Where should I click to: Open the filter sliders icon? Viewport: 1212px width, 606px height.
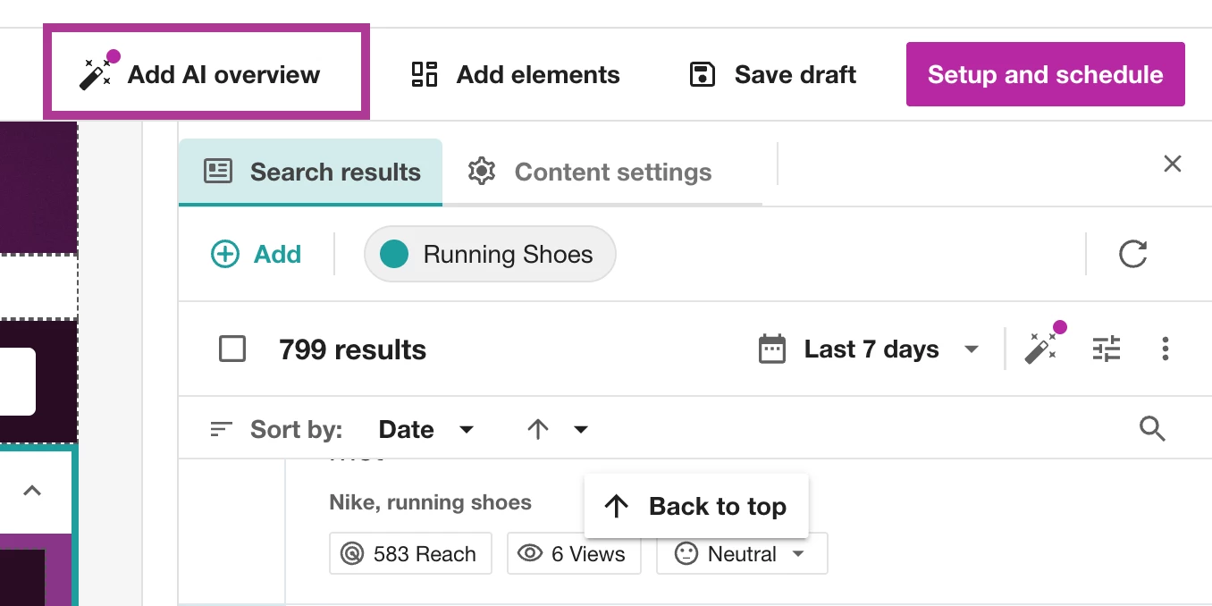click(1106, 349)
